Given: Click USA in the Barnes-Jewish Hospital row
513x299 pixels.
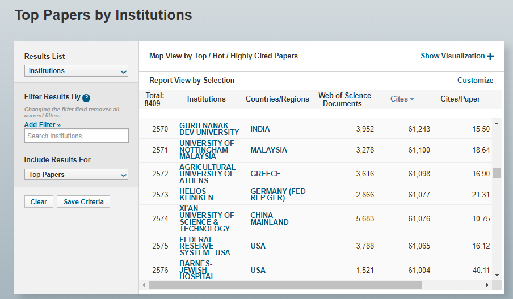Looking at the screenshot, I should pos(258,270).
